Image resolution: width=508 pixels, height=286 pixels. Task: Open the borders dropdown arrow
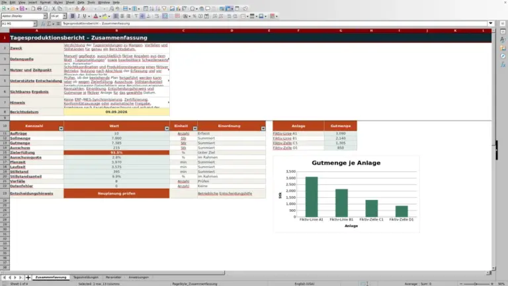pyautogui.click(x=247, y=16)
